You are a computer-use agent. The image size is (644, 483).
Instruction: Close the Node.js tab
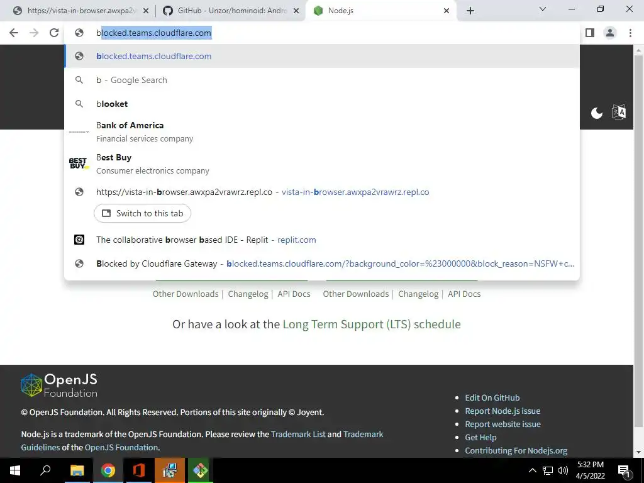pos(447,11)
